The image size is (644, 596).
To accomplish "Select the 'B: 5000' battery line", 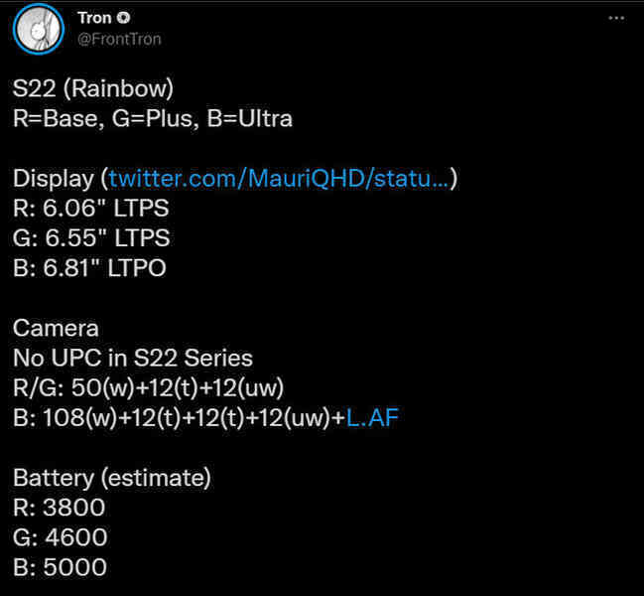I will 60,567.
